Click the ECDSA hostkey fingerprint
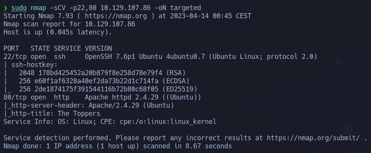The width and height of the screenshot is (371, 153). 96,81
